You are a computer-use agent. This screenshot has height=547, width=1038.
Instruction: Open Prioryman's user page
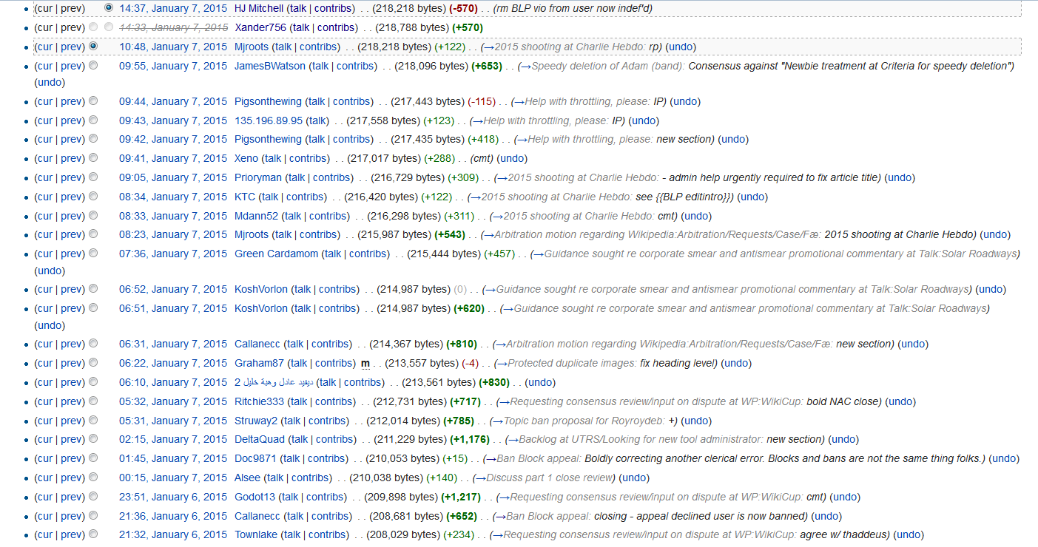(x=258, y=177)
